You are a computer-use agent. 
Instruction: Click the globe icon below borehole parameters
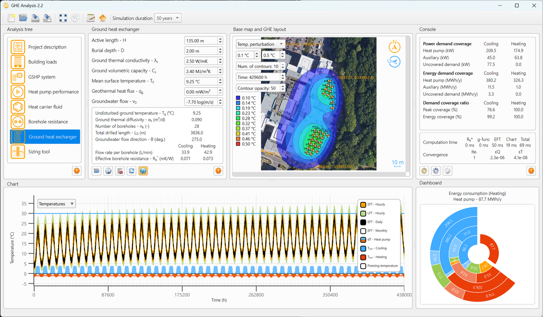108,171
